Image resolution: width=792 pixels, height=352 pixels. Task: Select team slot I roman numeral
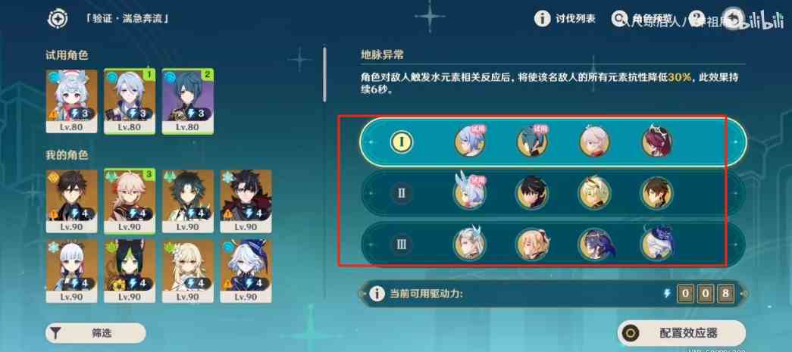(x=402, y=142)
